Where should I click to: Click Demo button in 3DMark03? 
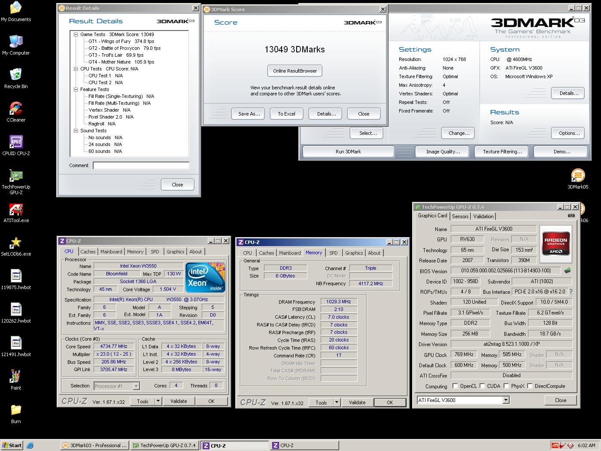[562, 152]
